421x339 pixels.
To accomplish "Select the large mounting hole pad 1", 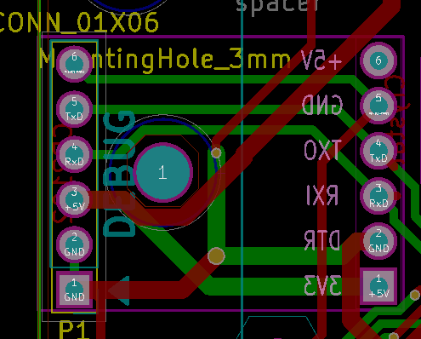I will pos(162,172).
